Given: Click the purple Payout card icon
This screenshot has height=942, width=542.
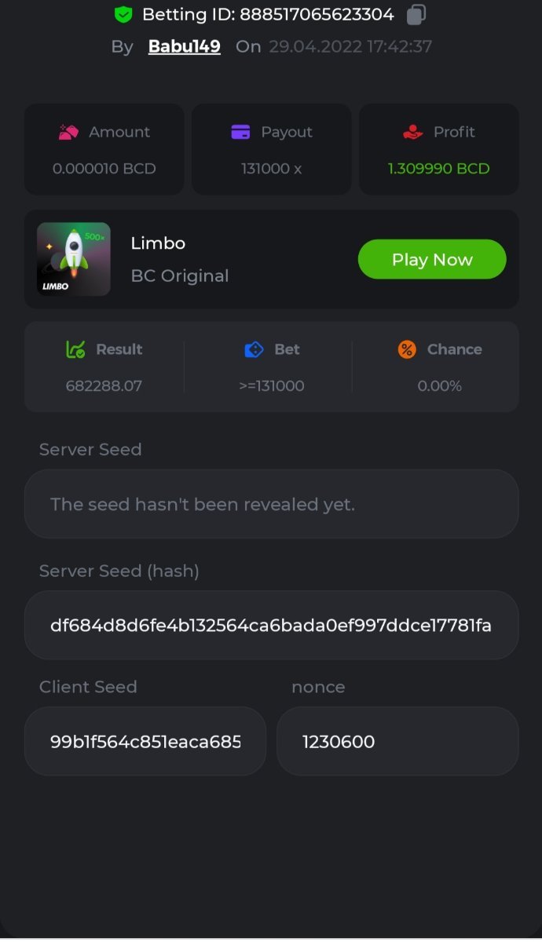Looking at the screenshot, I should point(240,132).
